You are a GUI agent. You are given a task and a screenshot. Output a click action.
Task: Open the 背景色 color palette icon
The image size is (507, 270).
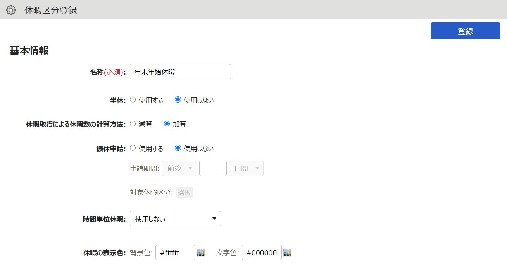click(200, 253)
